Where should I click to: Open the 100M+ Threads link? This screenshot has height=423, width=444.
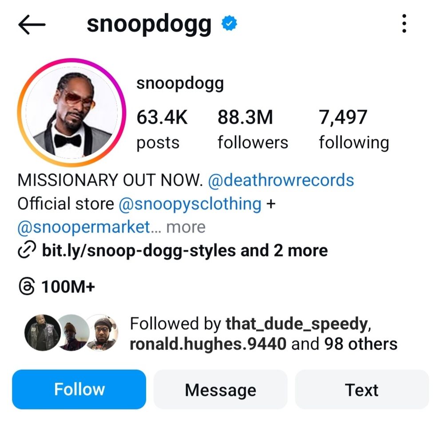coord(68,287)
